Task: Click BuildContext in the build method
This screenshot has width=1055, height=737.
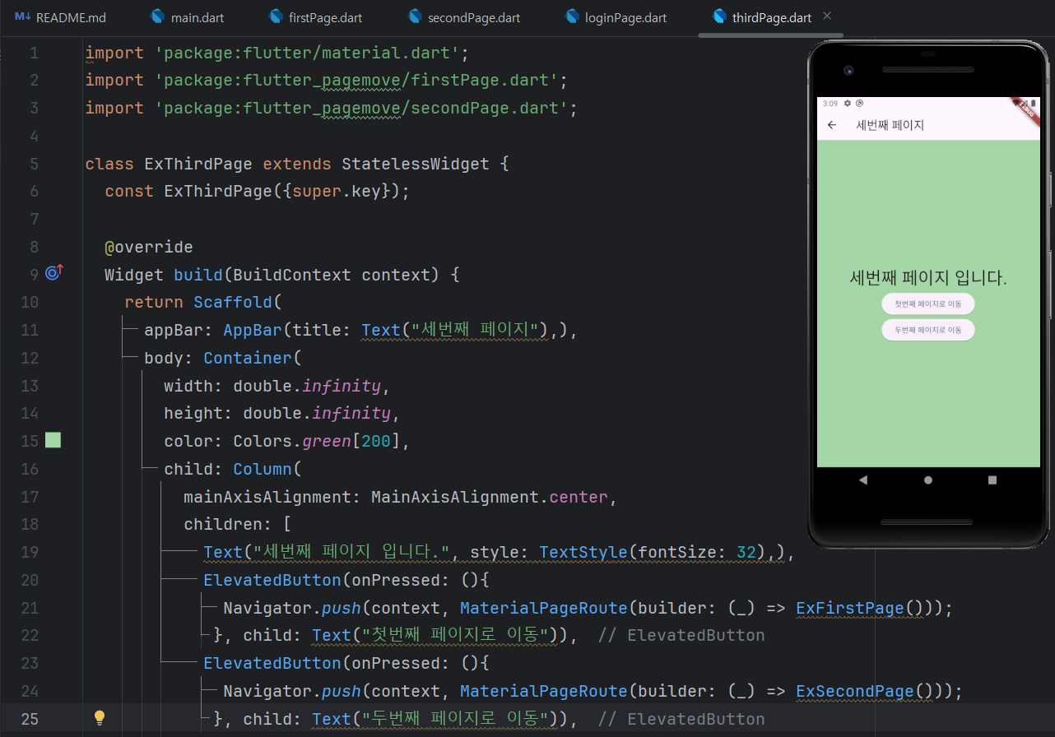Action: pos(292,275)
